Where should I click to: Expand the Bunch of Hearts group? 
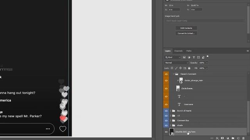[x=170, y=111]
